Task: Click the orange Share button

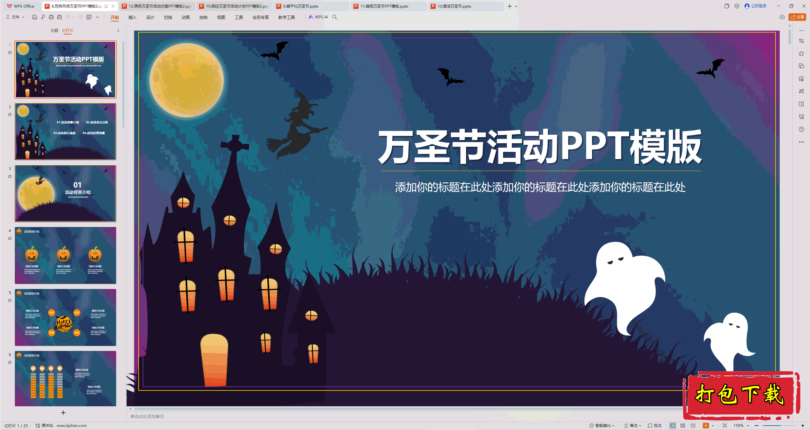Action: (x=797, y=17)
